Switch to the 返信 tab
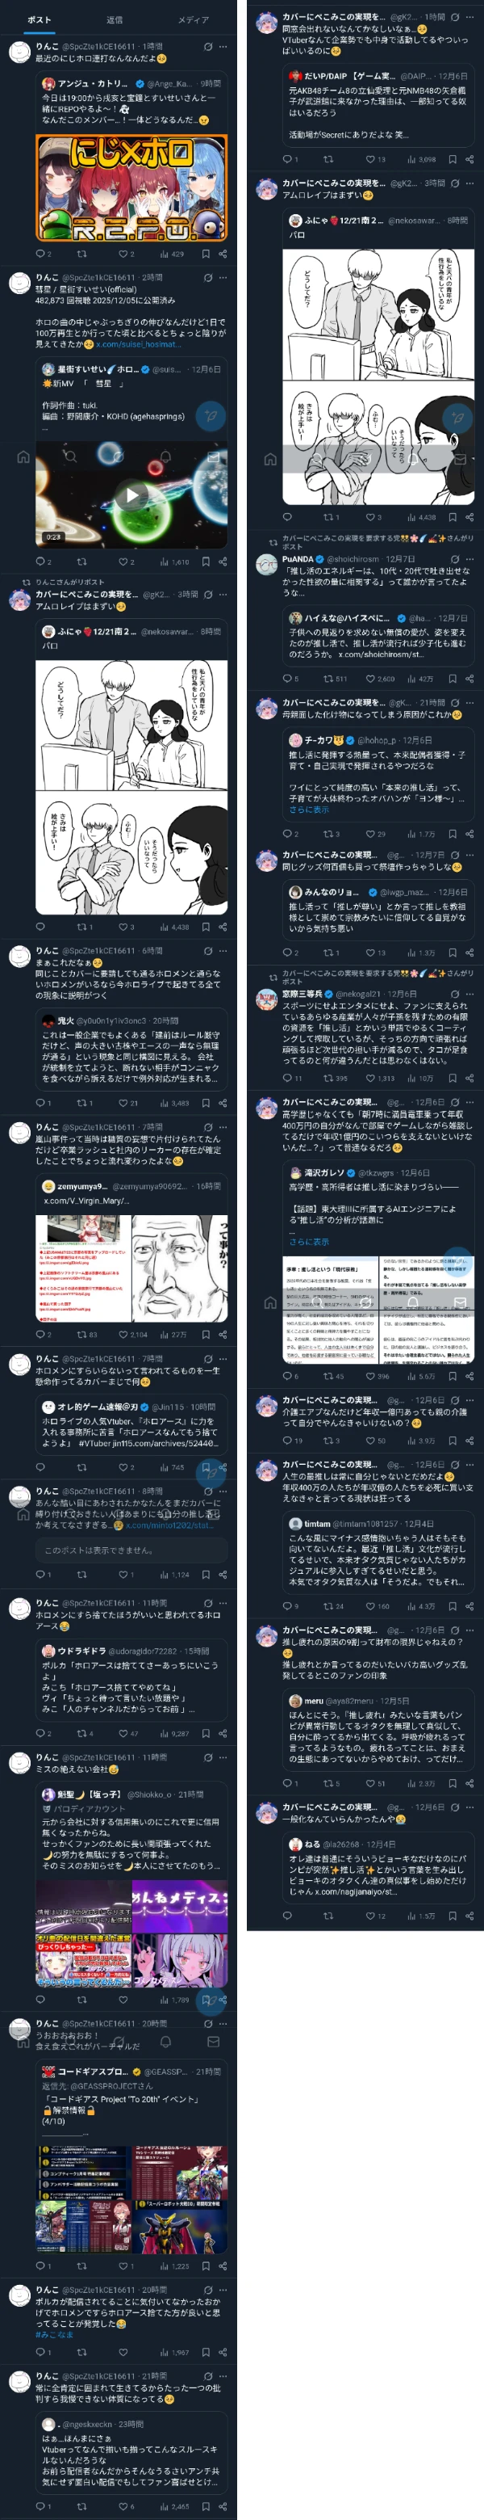 click(x=115, y=19)
